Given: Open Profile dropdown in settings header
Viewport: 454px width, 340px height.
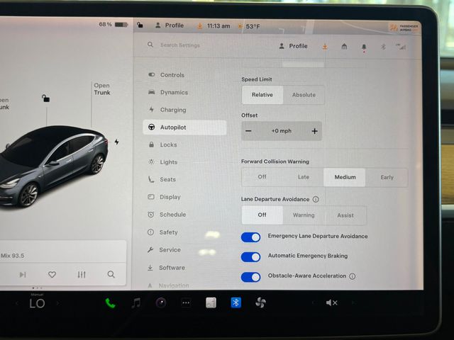Looking at the screenshot, I should (x=293, y=46).
